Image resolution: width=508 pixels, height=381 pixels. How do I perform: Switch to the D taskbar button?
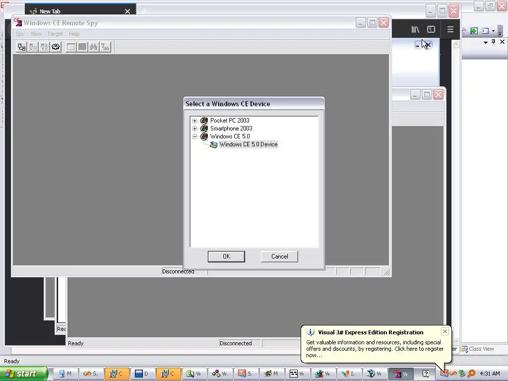(x=142, y=374)
